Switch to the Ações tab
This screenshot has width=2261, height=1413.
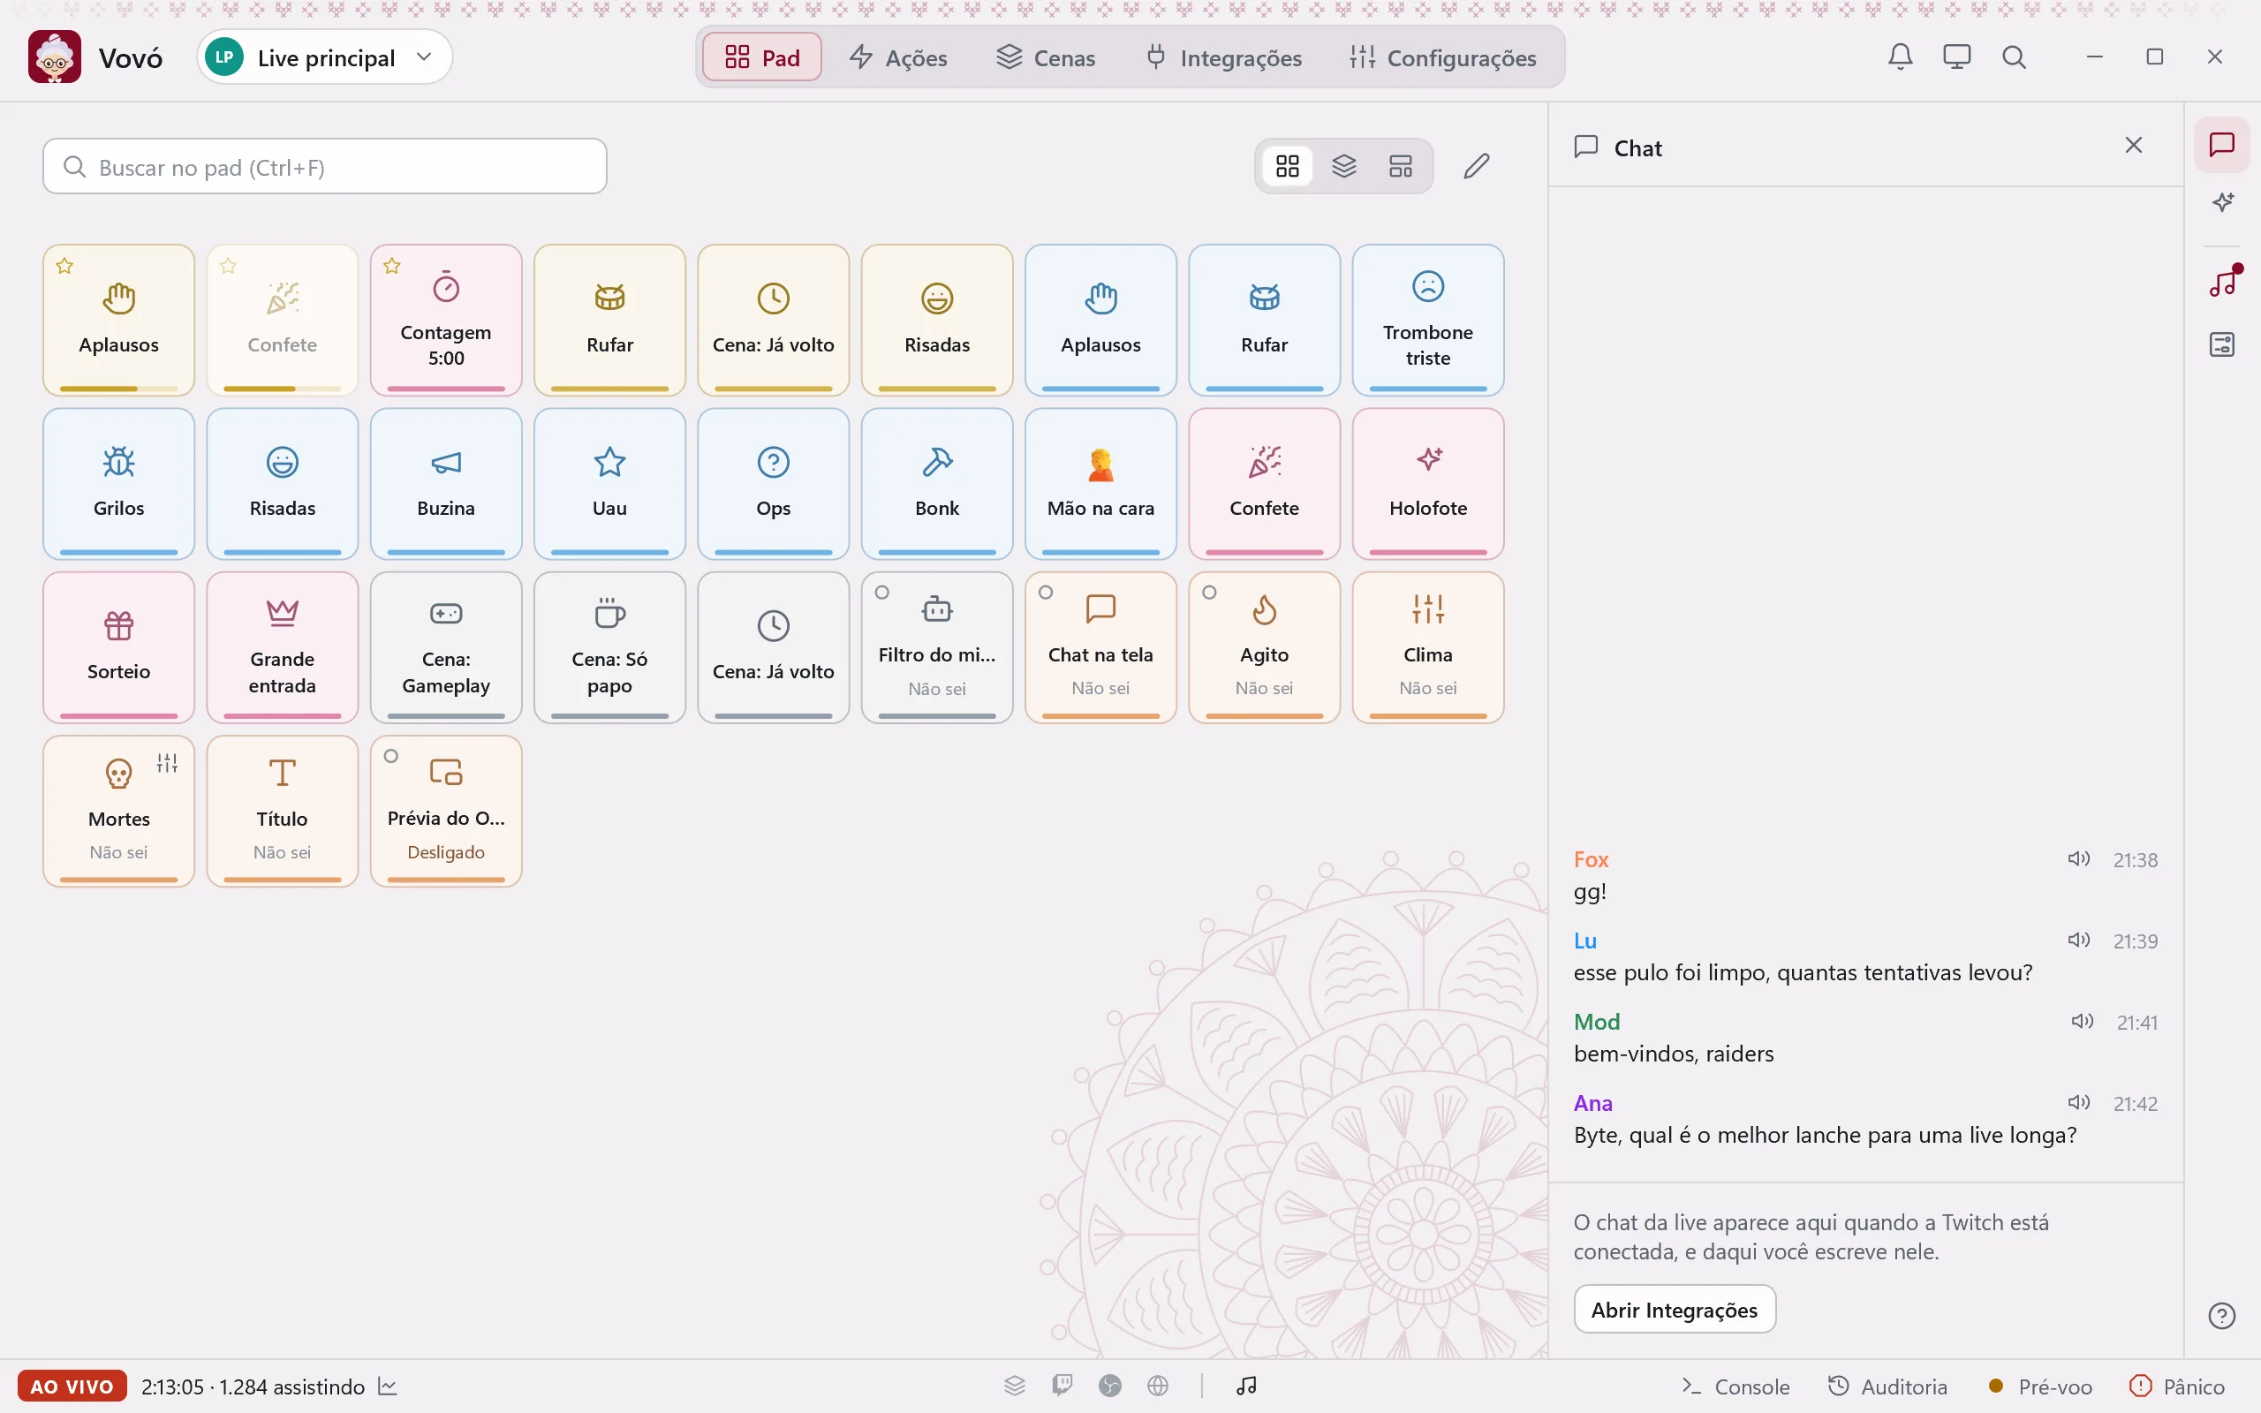898,58
